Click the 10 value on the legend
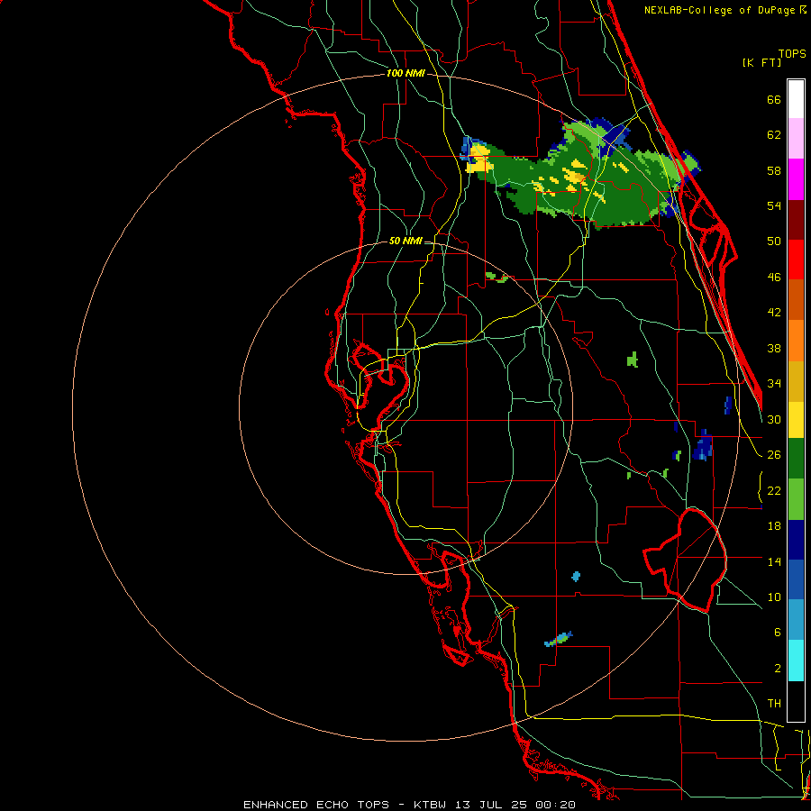This screenshot has height=811, width=811. point(774,597)
